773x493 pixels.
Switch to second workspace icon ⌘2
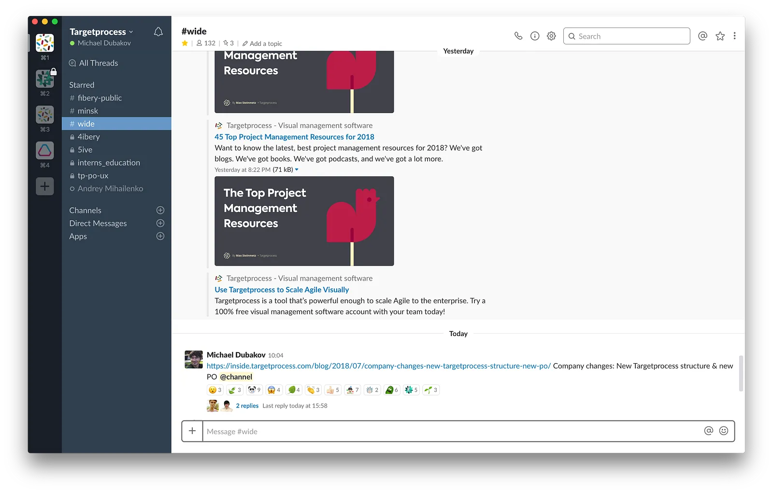pyautogui.click(x=45, y=79)
